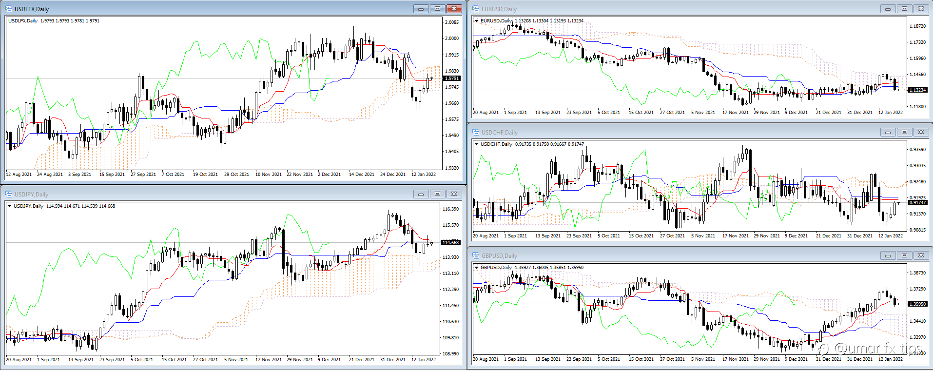The height and width of the screenshot is (371, 933).
Task: Close the EURUSD,Daily chart window
Action: tap(921, 9)
